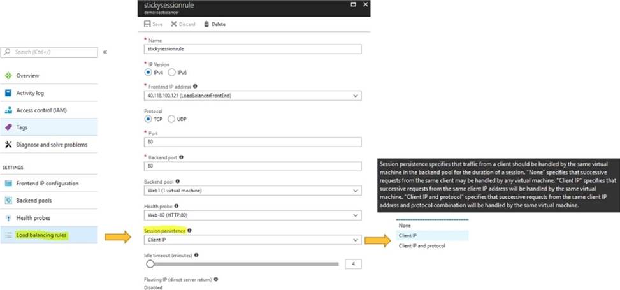
Task: Open the Backend pool dropdown
Action: (354, 191)
